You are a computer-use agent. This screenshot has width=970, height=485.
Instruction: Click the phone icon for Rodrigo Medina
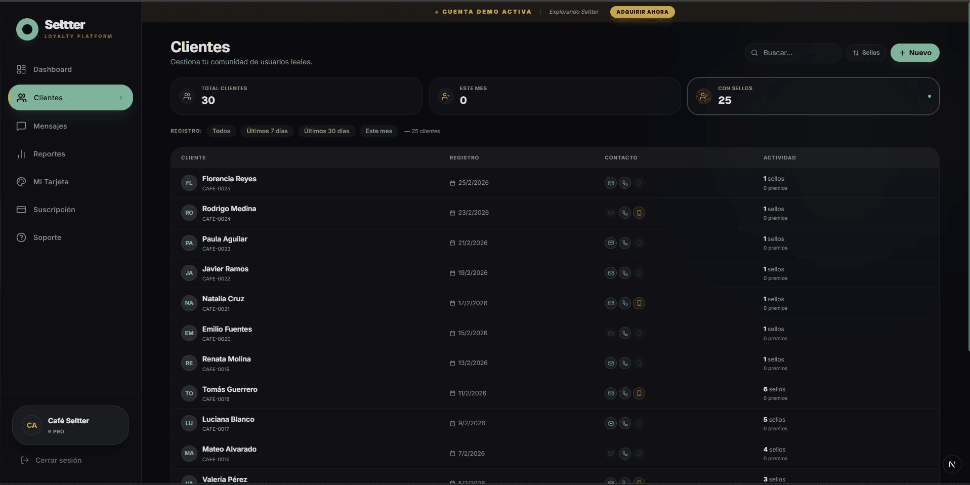[x=625, y=213]
